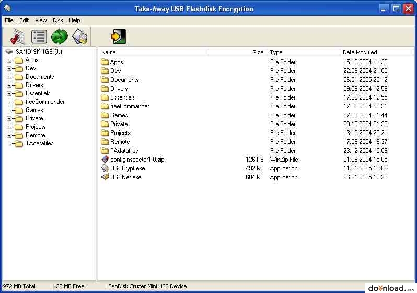Select SANDISK 1GB (J:) label in tree
The height and width of the screenshot is (293, 417).
[x=39, y=52]
